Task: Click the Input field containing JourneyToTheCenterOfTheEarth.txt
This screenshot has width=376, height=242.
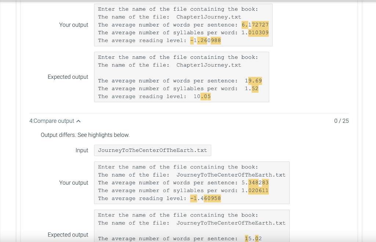Action: (x=152, y=150)
